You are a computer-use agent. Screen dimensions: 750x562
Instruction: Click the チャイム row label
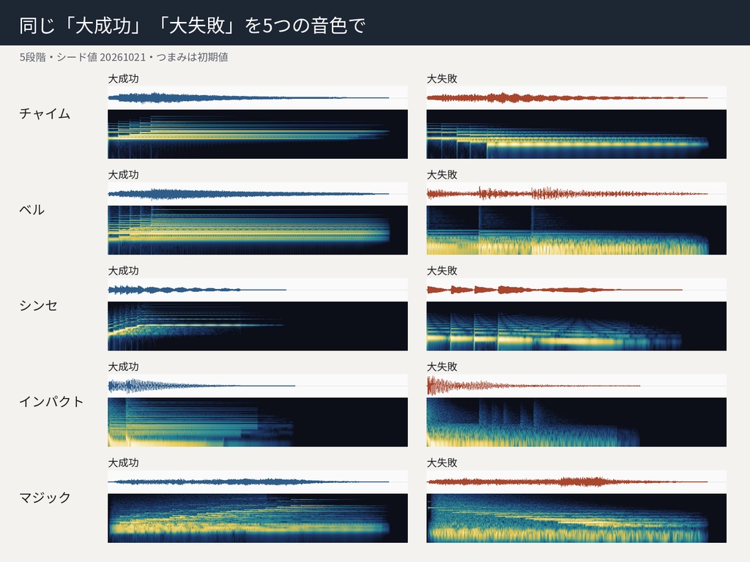tap(45, 113)
